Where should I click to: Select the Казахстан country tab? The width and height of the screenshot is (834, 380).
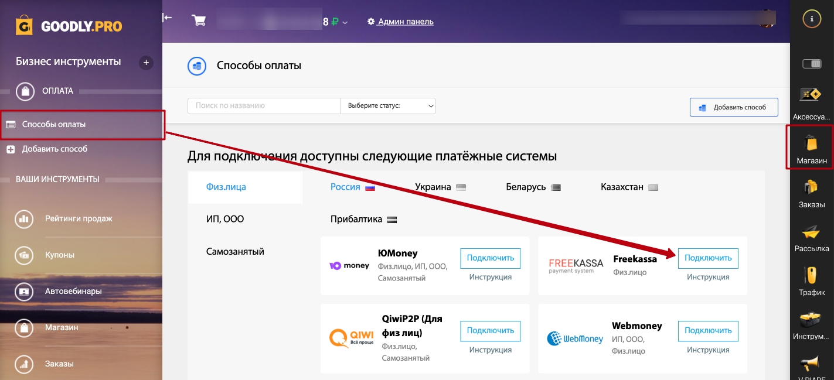pos(629,187)
